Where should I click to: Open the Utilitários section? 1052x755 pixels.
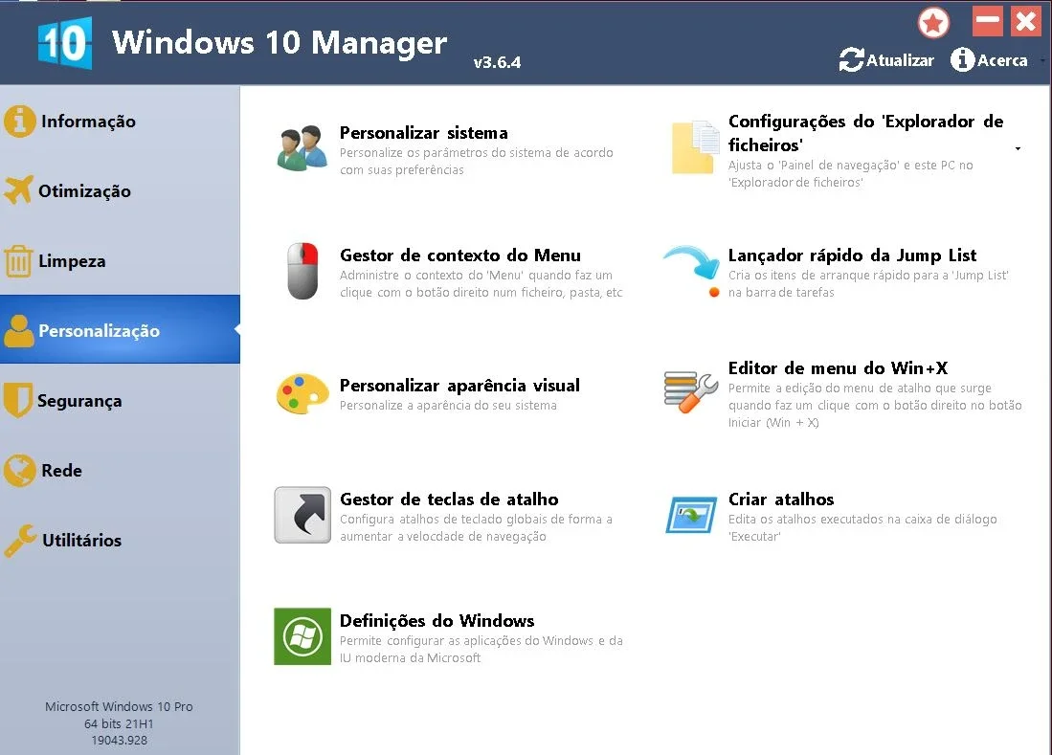pyautogui.click(x=120, y=541)
